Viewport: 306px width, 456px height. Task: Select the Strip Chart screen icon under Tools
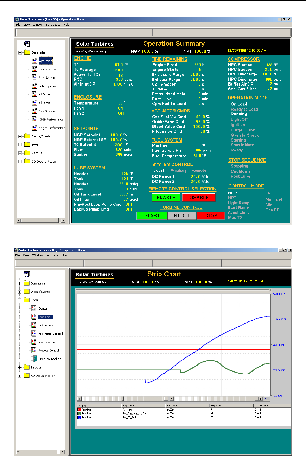34,317
